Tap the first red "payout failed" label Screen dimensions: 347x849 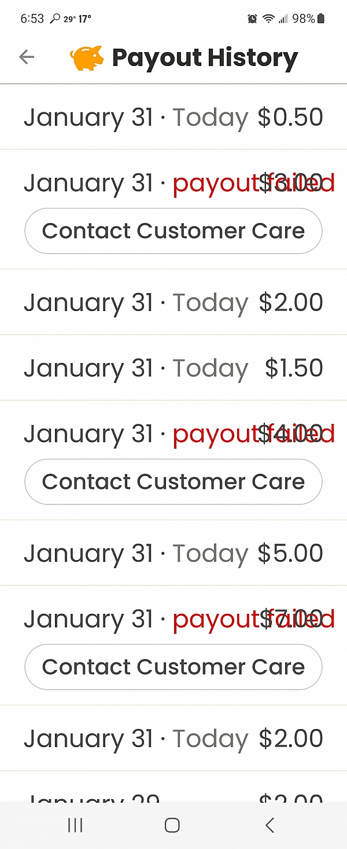[253, 184]
